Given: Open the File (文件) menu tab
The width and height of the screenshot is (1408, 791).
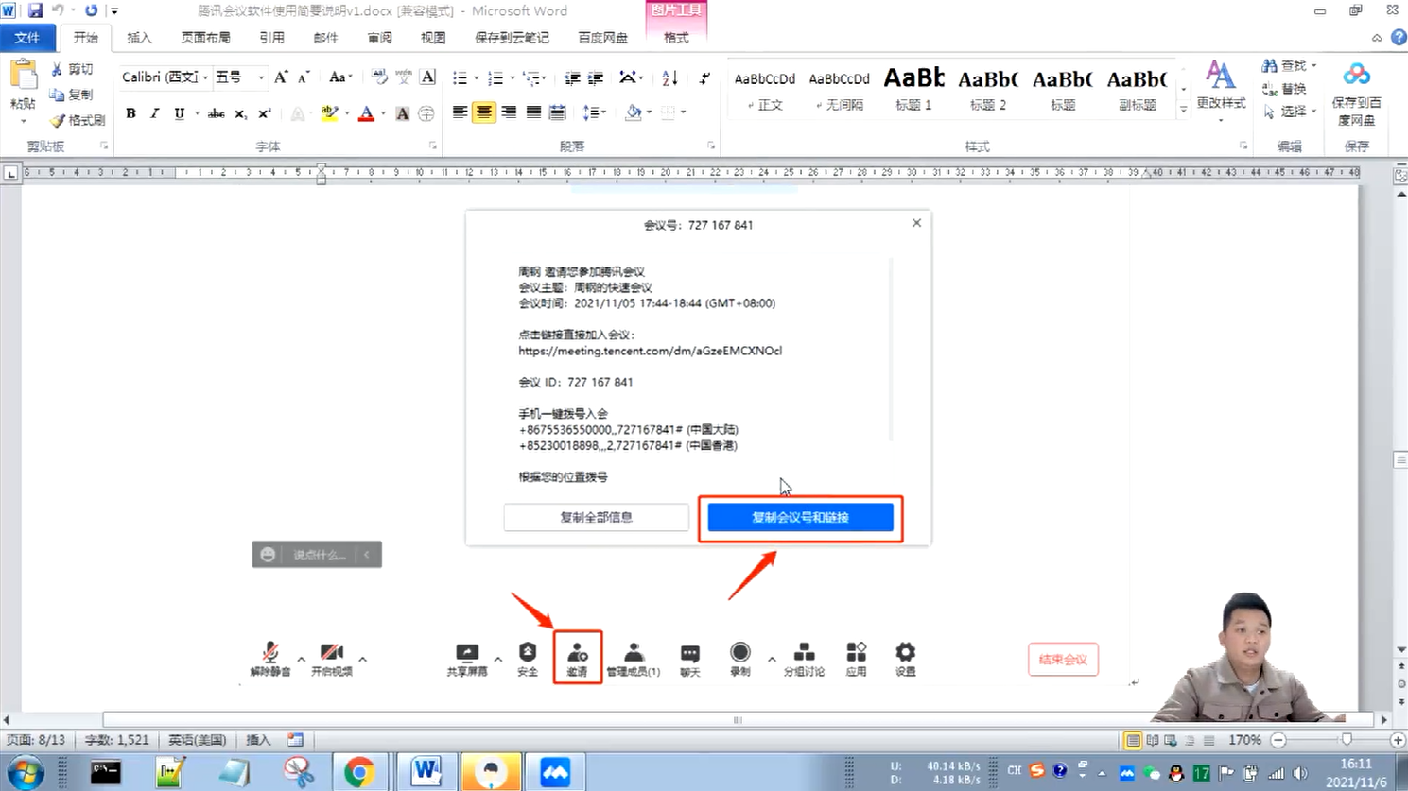Looking at the screenshot, I should (x=26, y=38).
